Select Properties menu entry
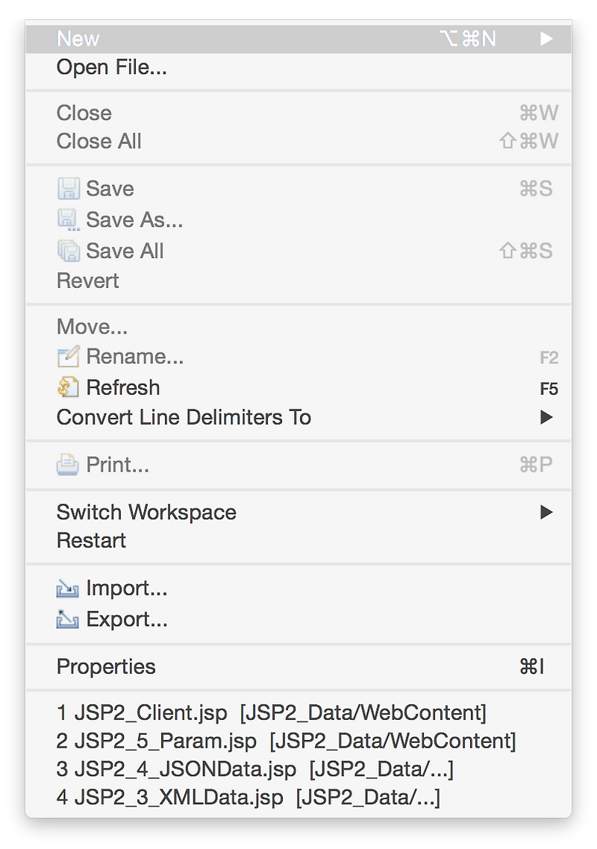Viewport: 597px width, 849px height. (x=106, y=667)
